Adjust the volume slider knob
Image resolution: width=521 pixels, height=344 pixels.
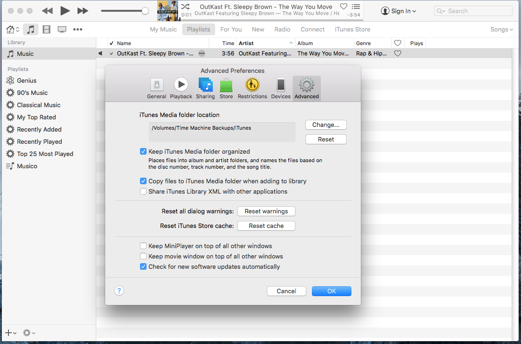tap(145, 11)
